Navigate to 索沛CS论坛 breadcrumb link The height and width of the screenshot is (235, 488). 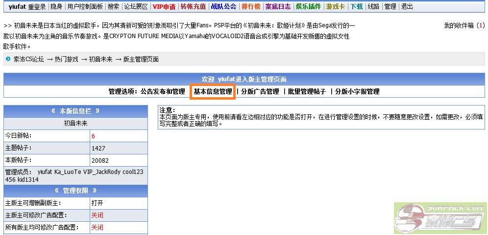click(x=28, y=59)
